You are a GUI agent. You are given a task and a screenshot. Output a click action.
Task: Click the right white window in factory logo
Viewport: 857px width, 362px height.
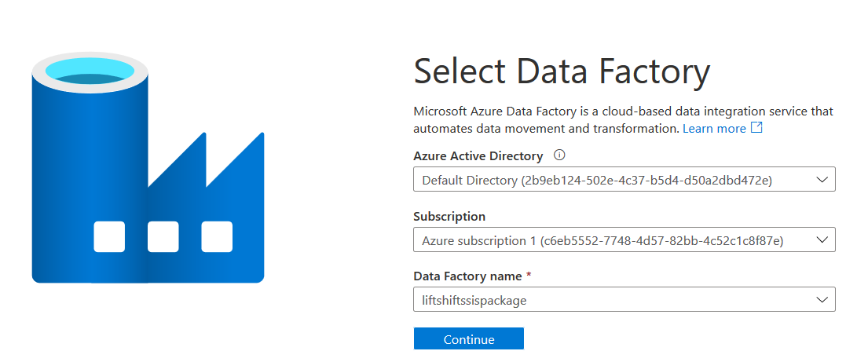pos(216,237)
